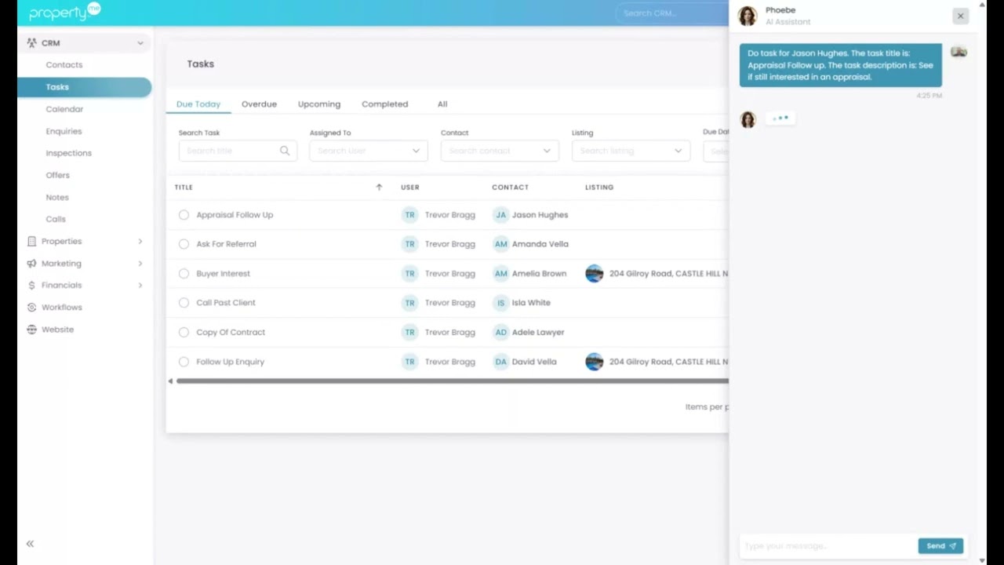The height and width of the screenshot is (565, 1004).
Task: Click the PropertyMe logo
Action: (65, 12)
